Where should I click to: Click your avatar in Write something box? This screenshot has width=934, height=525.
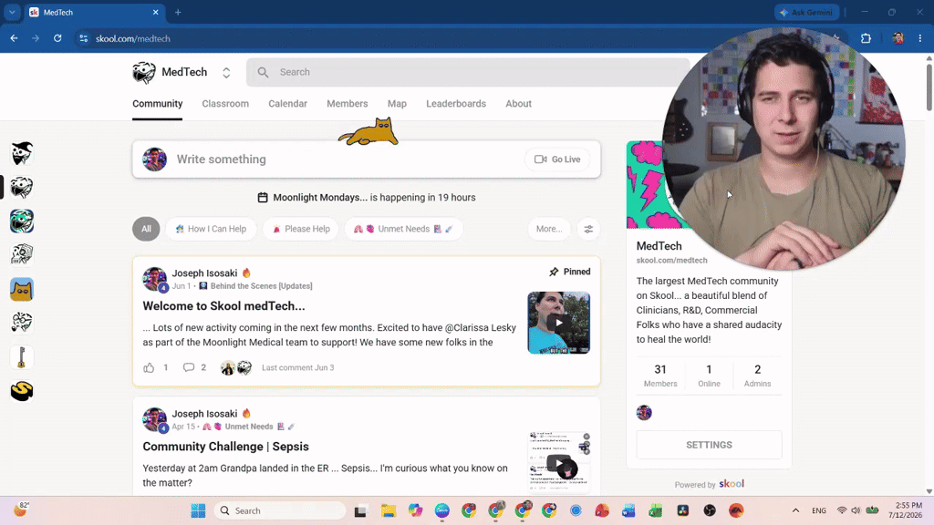point(155,160)
